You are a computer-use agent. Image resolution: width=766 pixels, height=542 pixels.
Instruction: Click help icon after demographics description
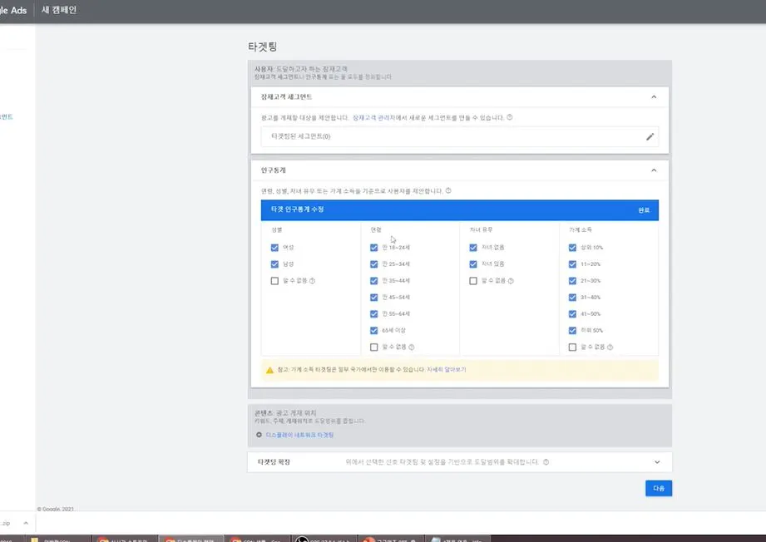point(448,191)
